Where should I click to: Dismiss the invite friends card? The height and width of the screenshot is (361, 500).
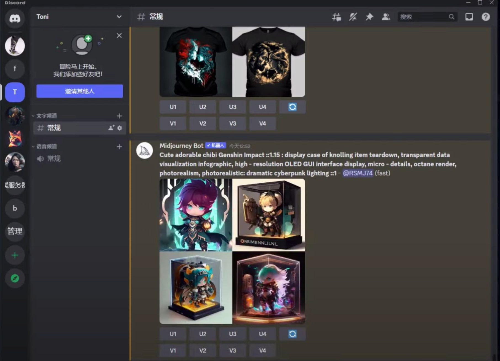[119, 36]
